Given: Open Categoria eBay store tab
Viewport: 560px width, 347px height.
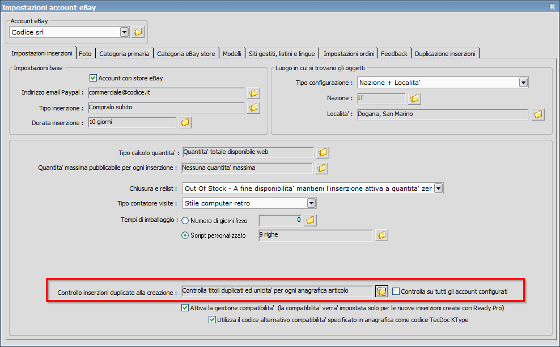Looking at the screenshot, I should [186, 54].
